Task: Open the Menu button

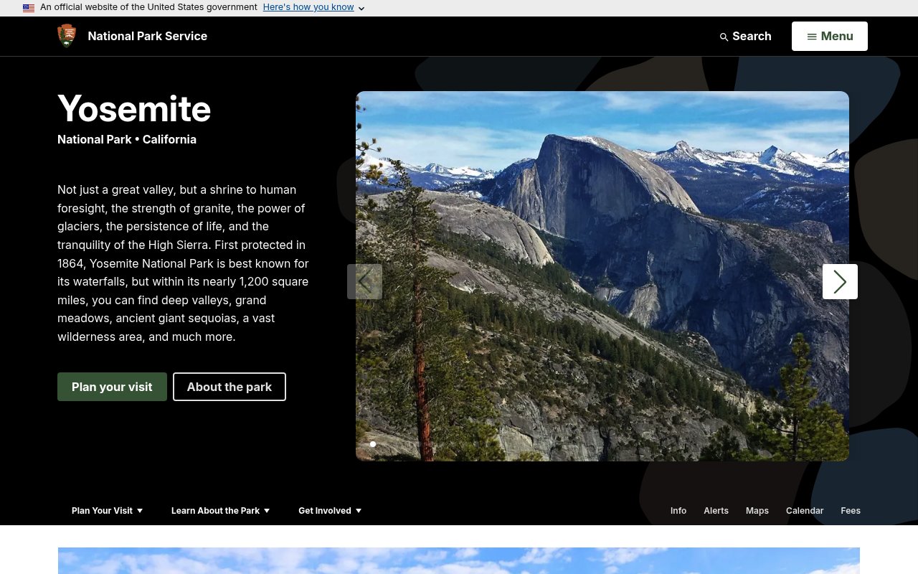Action: (830, 36)
